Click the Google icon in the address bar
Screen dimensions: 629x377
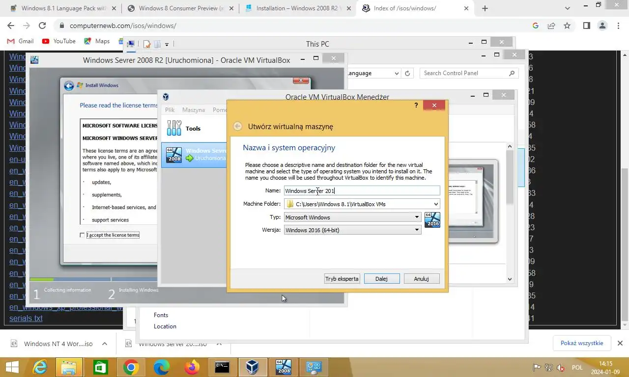[x=536, y=26]
